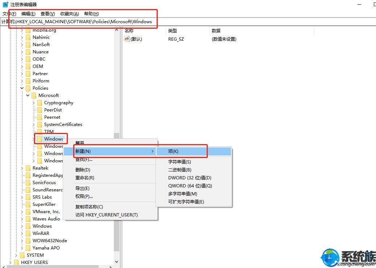Click the Microsoft folder icon
The width and height of the screenshot is (376, 268).
click(34, 96)
